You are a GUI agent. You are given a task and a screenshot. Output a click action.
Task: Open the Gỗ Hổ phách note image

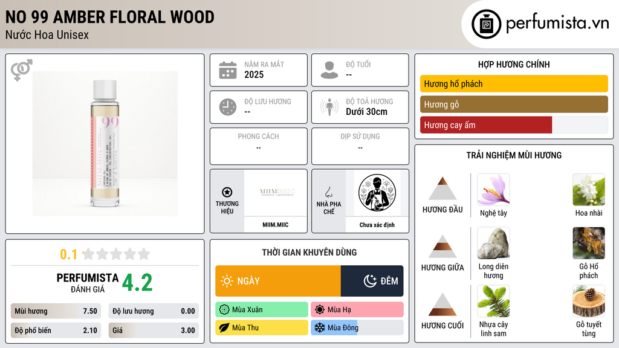(589, 243)
